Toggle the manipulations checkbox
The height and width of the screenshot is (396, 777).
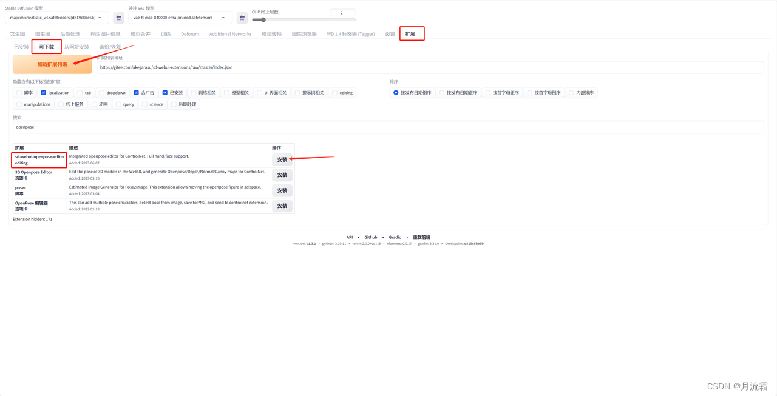click(x=19, y=104)
